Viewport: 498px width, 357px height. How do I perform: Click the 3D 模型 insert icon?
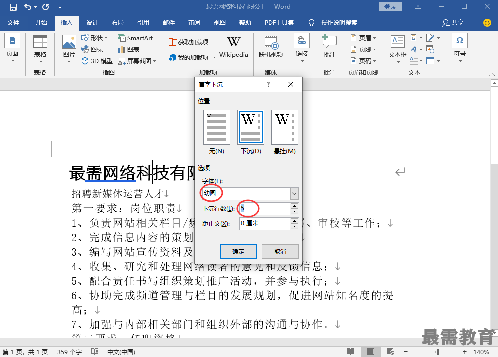pos(97,61)
